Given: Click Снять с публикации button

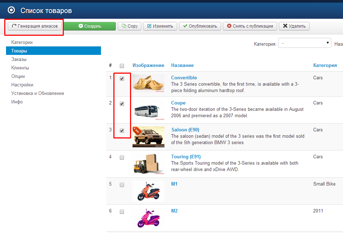Looking at the screenshot, I should (250, 26).
